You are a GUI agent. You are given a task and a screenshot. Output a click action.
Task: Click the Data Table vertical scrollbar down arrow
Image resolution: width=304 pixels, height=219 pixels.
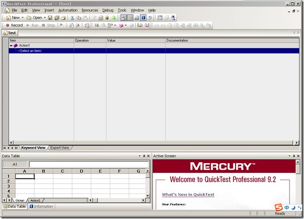coord(147,196)
